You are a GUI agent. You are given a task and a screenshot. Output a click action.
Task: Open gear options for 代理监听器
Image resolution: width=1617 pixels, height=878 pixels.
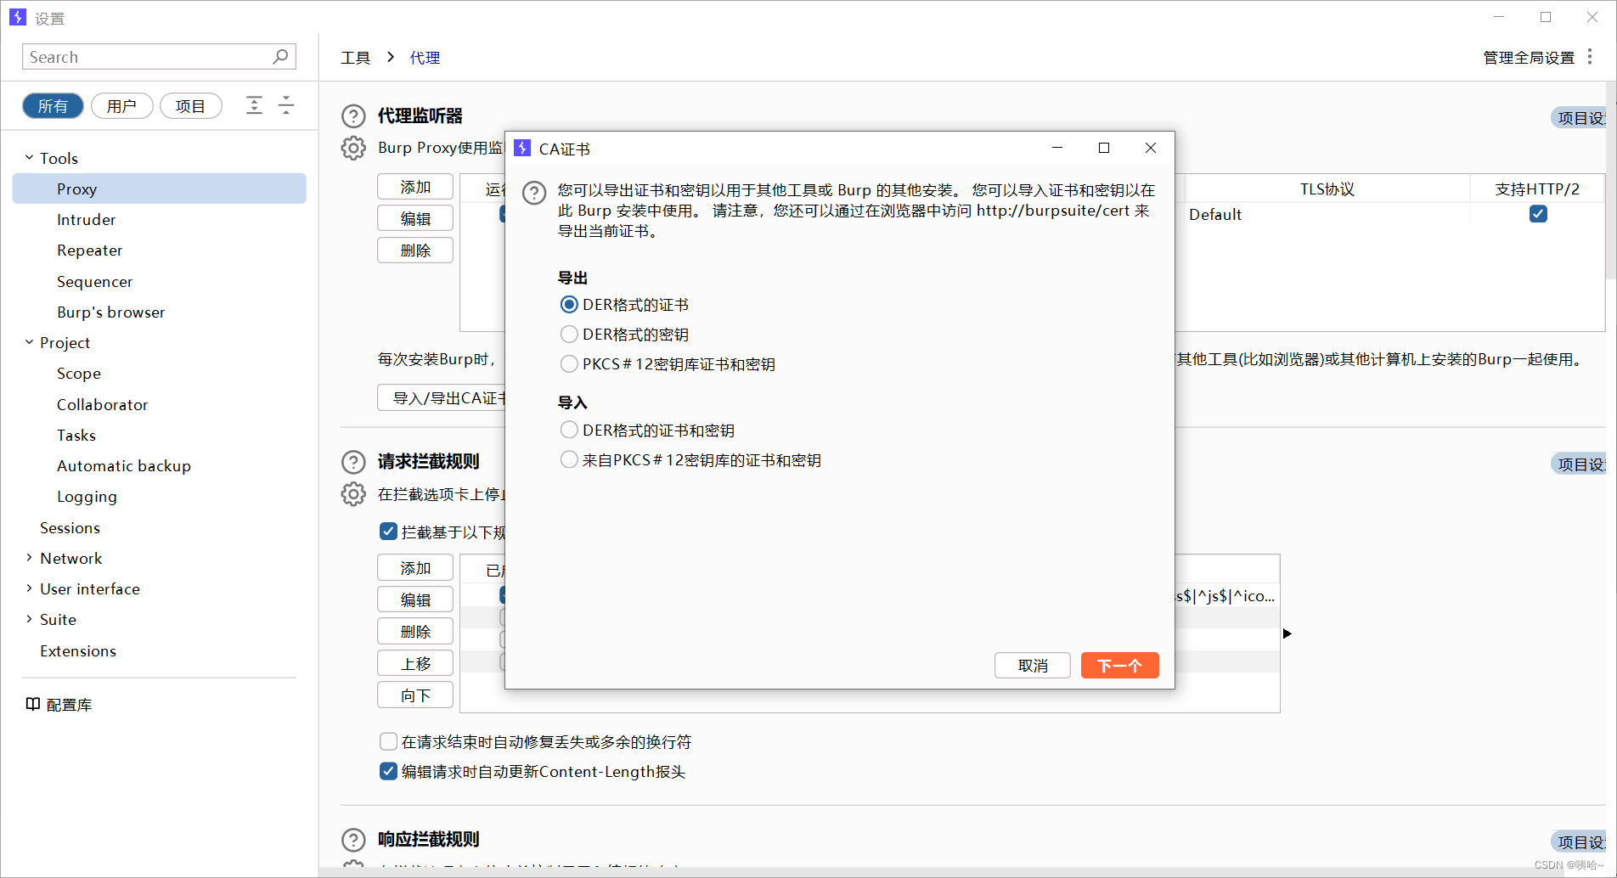tap(353, 148)
